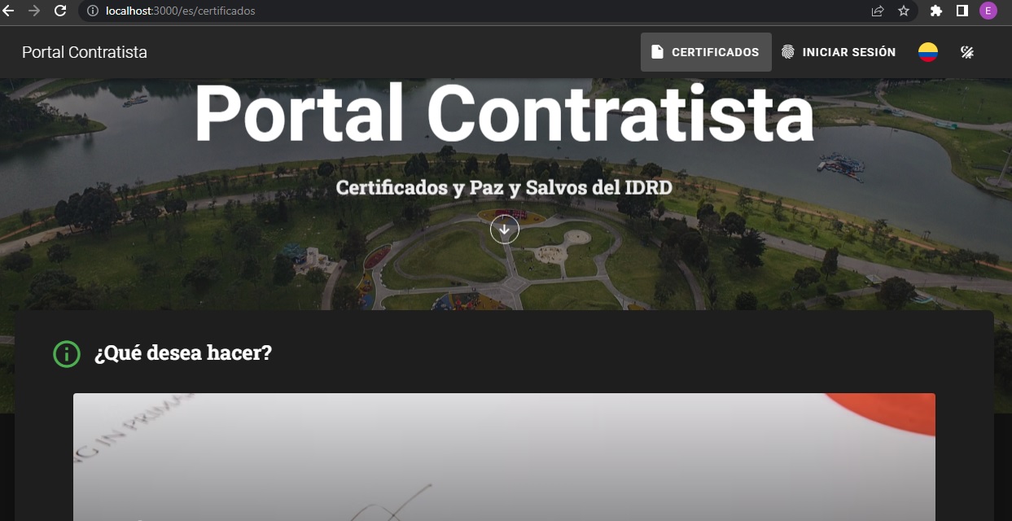Go back to the previous page
Screen dimensions: 1012x521
pyautogui.click(x=9, y=11)
